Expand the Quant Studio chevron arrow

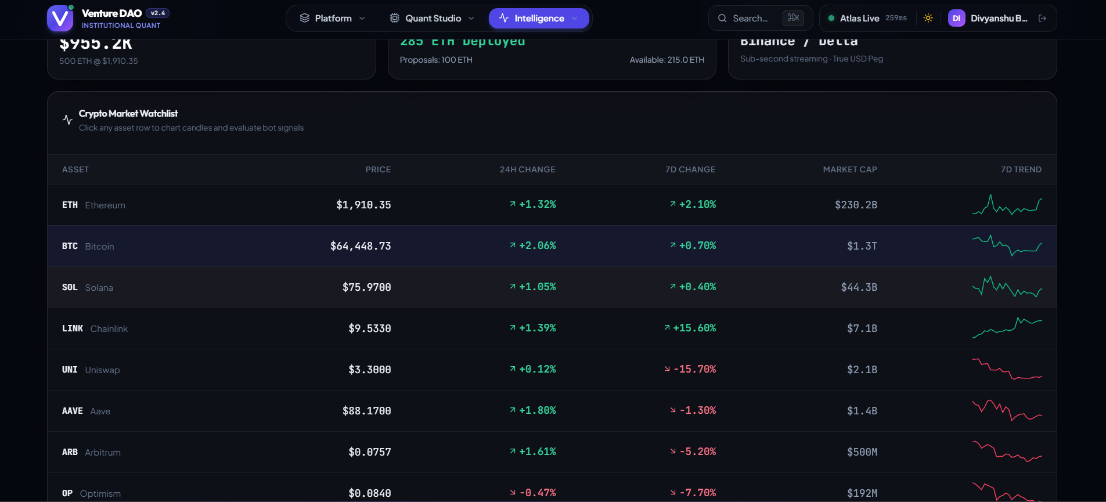pyautogui.click(x=471, y=19)
